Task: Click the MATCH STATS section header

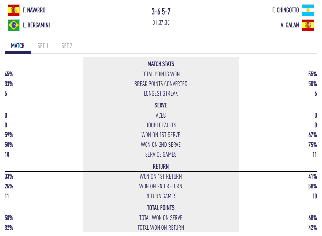Action: pos(161,64)
